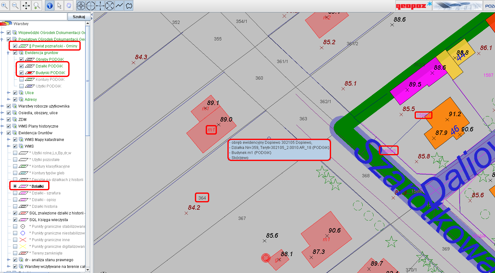Click the pan arrows tool

pyautogui.click(x=26, y=5)
